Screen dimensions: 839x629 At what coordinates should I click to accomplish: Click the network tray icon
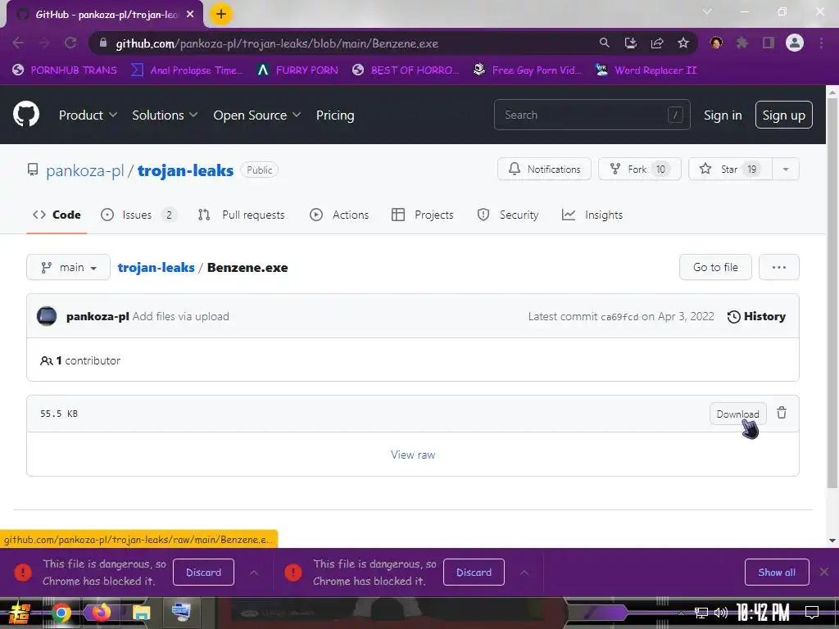click(x=701, y=613)
